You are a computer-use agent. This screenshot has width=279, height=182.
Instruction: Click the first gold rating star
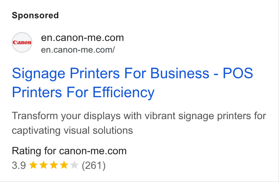(x=33, y=165)
